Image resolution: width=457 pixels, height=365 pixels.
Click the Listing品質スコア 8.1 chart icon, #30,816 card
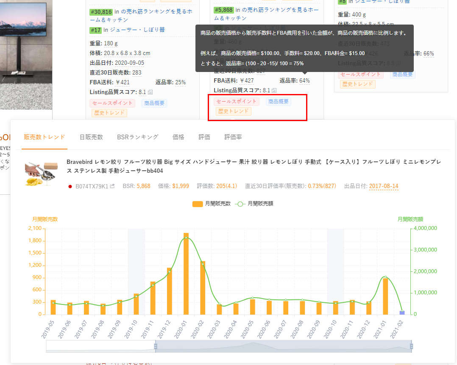(x=150, y=92)
